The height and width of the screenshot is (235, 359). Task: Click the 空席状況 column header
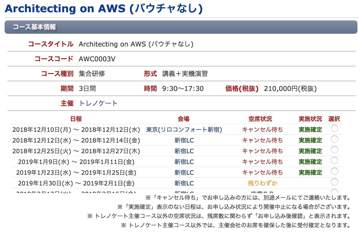[x=260, y=119]
